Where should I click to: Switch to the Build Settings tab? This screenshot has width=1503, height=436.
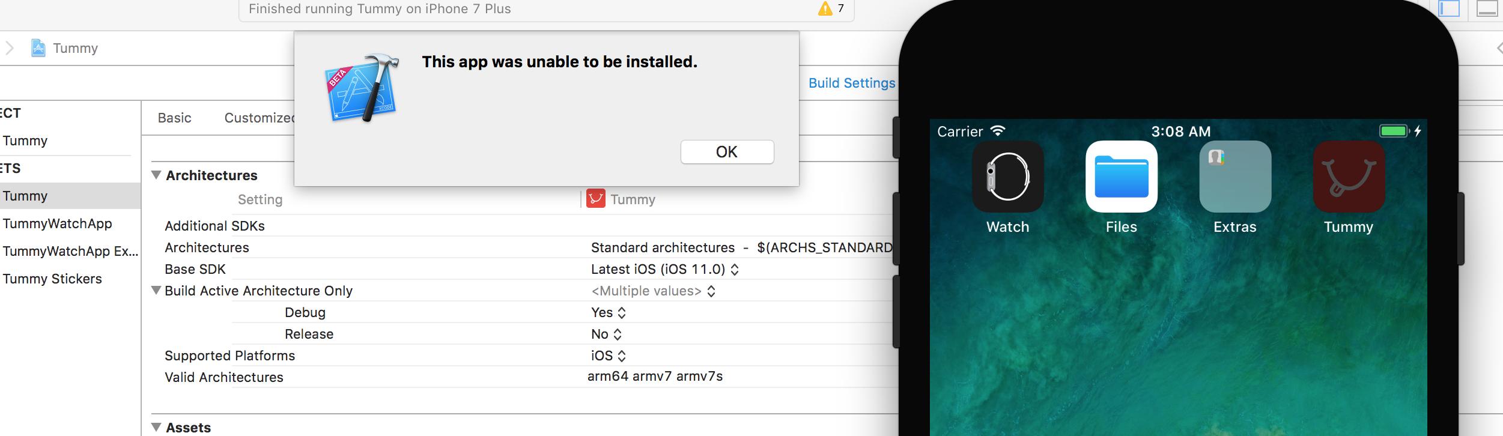tap(851, 83)
